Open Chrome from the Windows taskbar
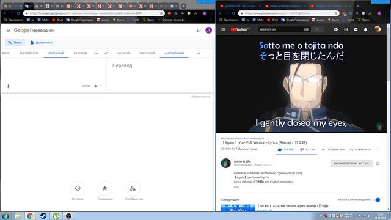 pos(30,216)
